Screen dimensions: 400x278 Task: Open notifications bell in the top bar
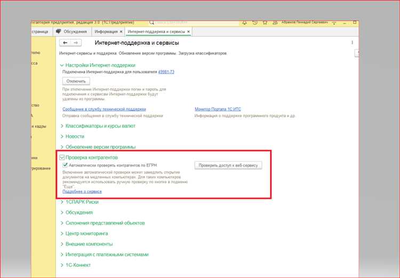pyautogui.click(x=244, y=22)
